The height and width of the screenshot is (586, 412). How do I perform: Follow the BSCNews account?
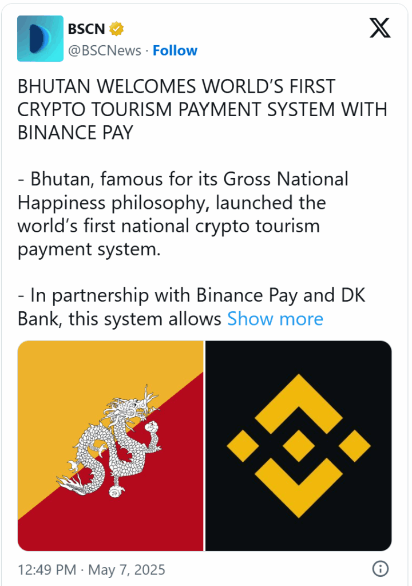coord(175,50)
